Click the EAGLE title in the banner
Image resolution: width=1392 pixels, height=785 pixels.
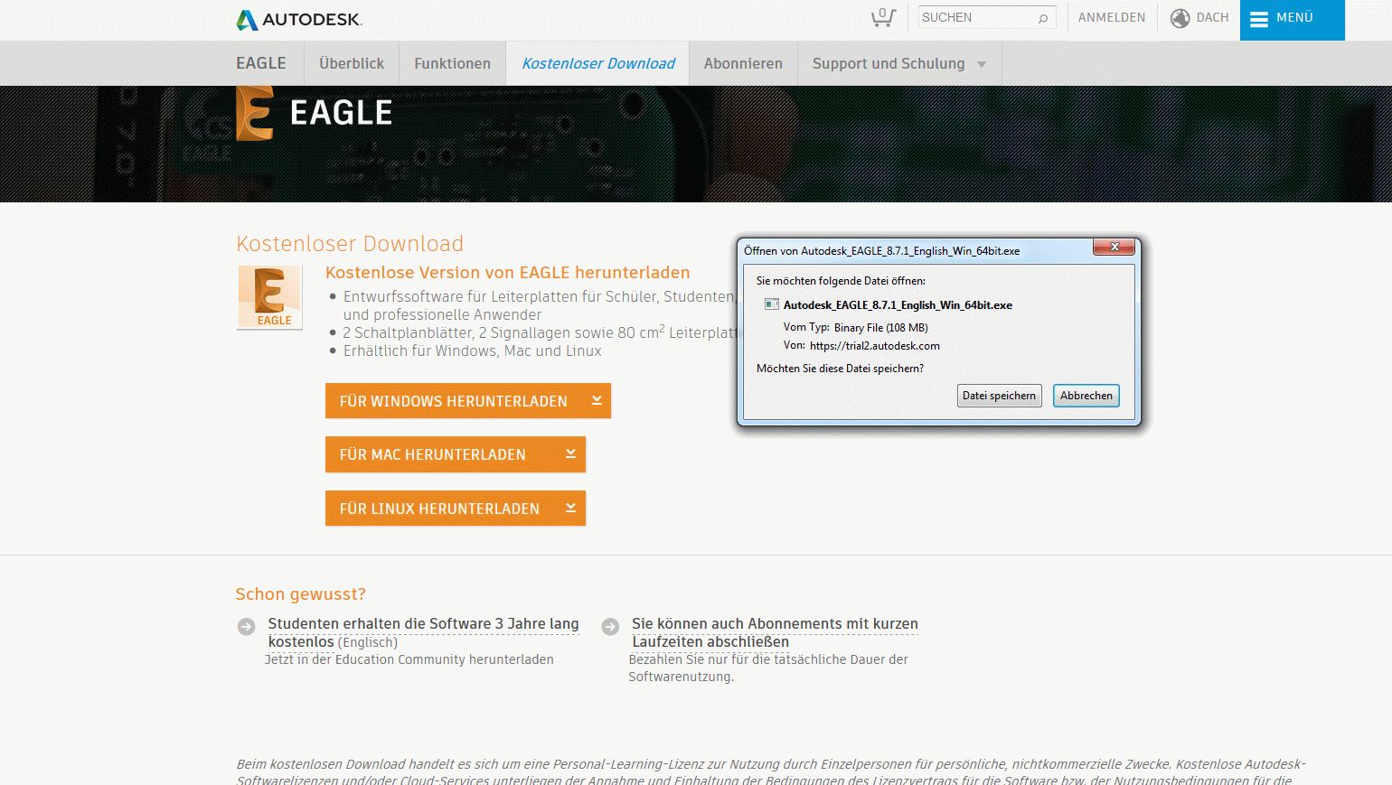[341, 113]
